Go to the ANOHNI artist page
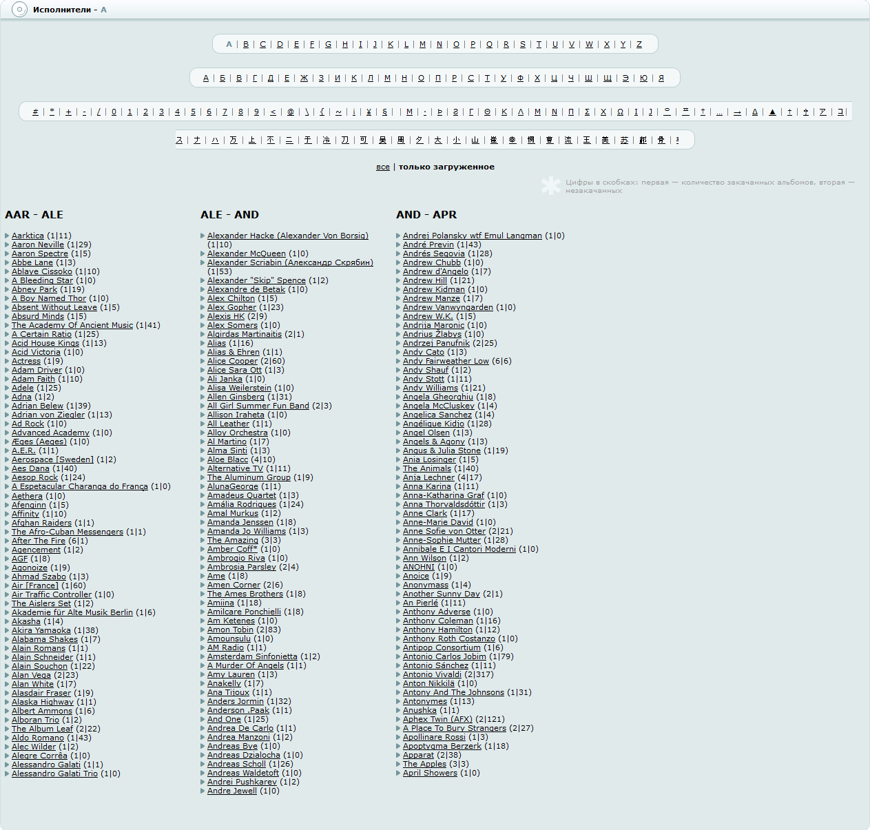The width and height of the screenshot is (870, 830). tap(419, 567)
